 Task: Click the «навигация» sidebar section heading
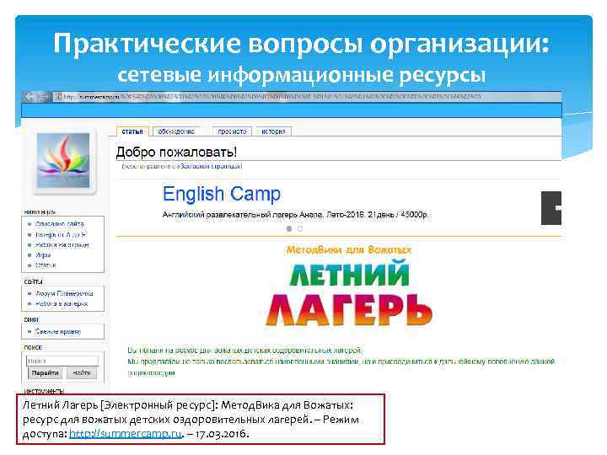coord(40,211)
